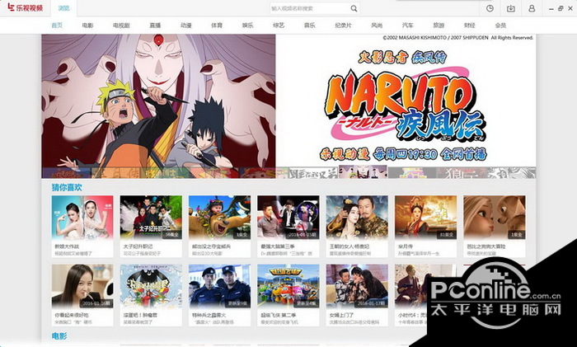
Task: Click the 小时代4 title link
Action: [412, 315]
